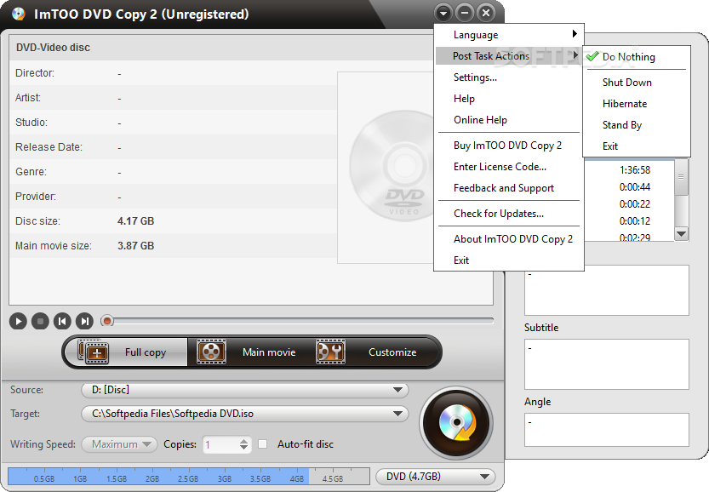Click the title list scrollbar thumb
The image size is (709, 492).
[x=681, y=177]
